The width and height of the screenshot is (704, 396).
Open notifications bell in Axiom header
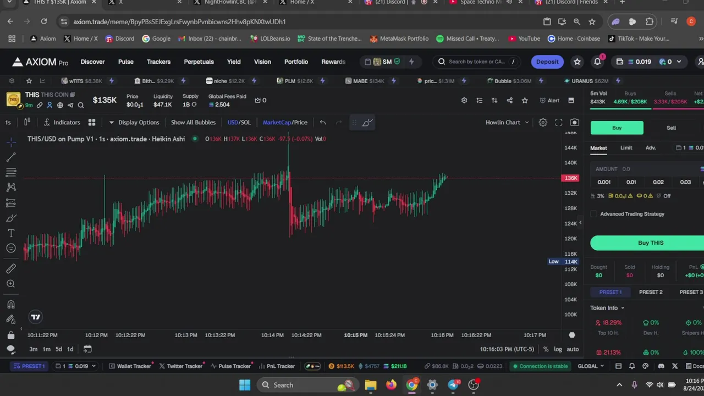click(x=597, y=62)
